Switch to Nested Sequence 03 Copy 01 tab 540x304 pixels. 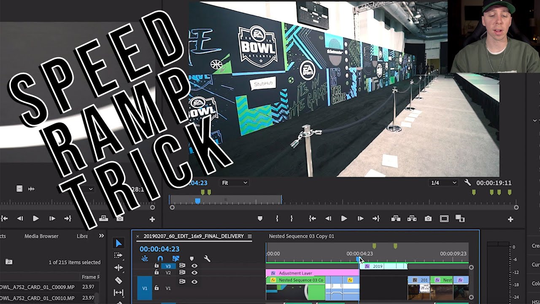pos(301,236)
